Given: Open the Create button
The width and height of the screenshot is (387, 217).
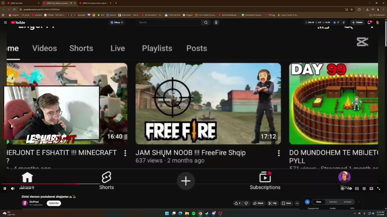Looking at the screenshot, I should pos(357,22).
